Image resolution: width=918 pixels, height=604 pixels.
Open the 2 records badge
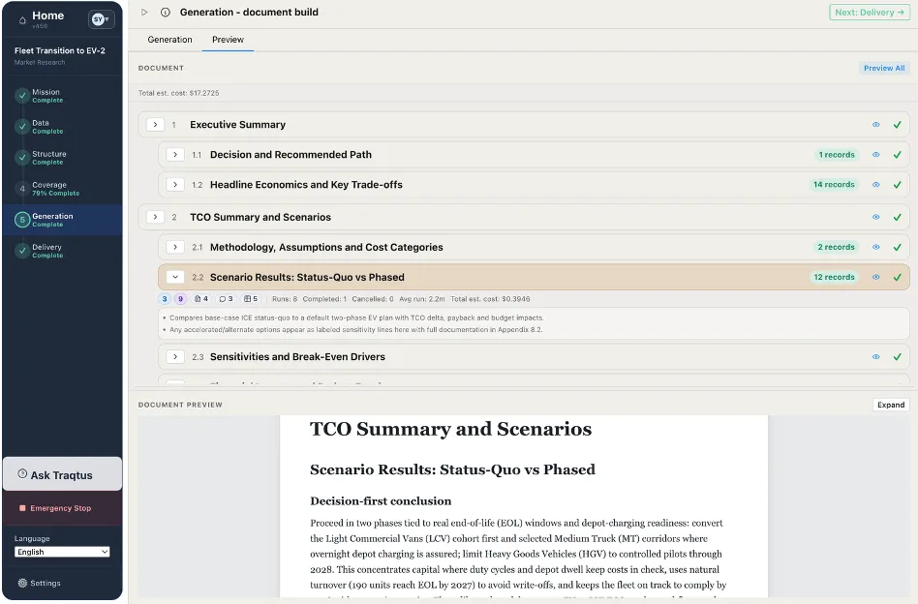point(836,247)
